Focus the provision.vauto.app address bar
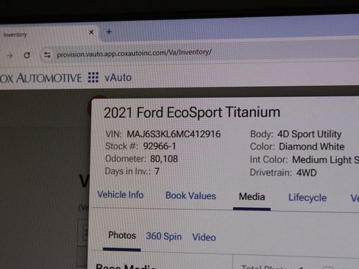Viewport: 359px width, 269px height. [134, 54]
